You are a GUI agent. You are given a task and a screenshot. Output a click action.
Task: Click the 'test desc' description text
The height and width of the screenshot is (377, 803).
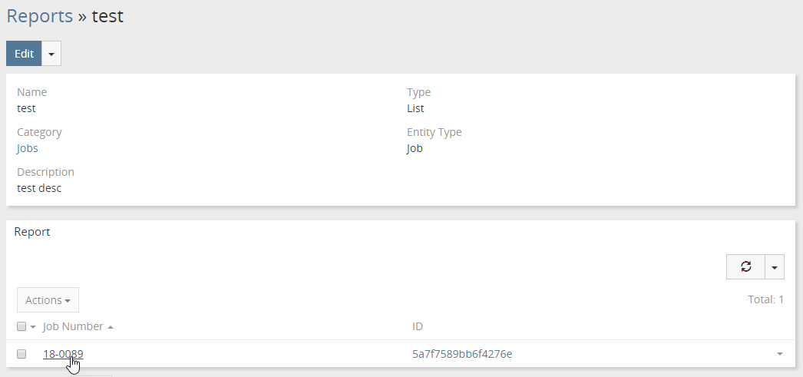[39, 188]
